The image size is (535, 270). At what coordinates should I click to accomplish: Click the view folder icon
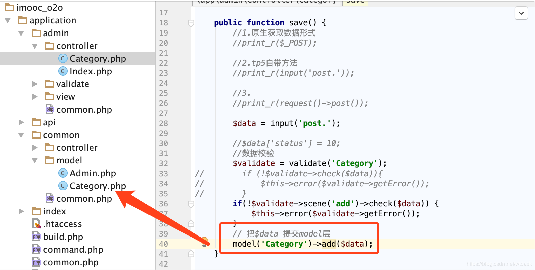click(x=50, y=96)
